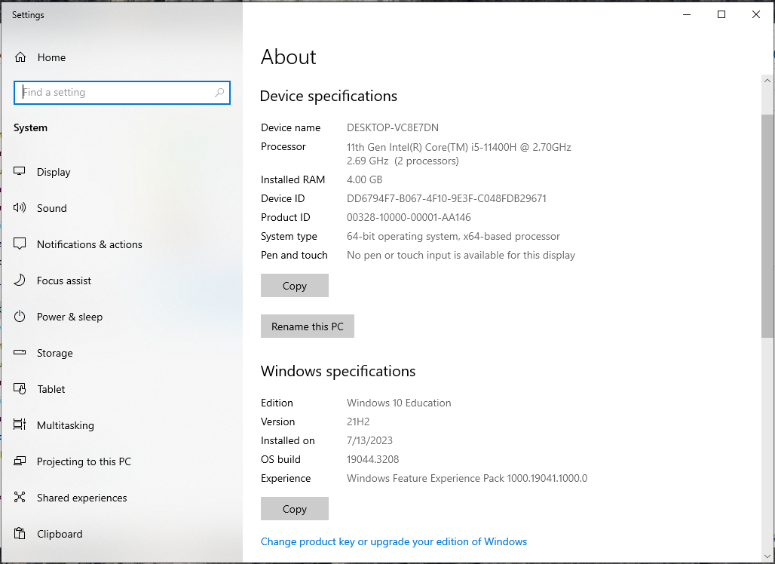The width and height of the screenshot is (775, 564).
Task: Click the Shared experiences icon
Action: [20, 497]
